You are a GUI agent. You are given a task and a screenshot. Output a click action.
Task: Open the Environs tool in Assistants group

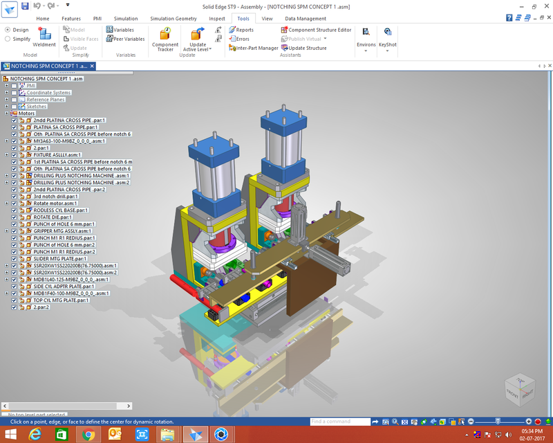pos(366,36)
